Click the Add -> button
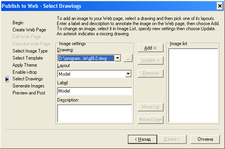 [x=151, y=48]
